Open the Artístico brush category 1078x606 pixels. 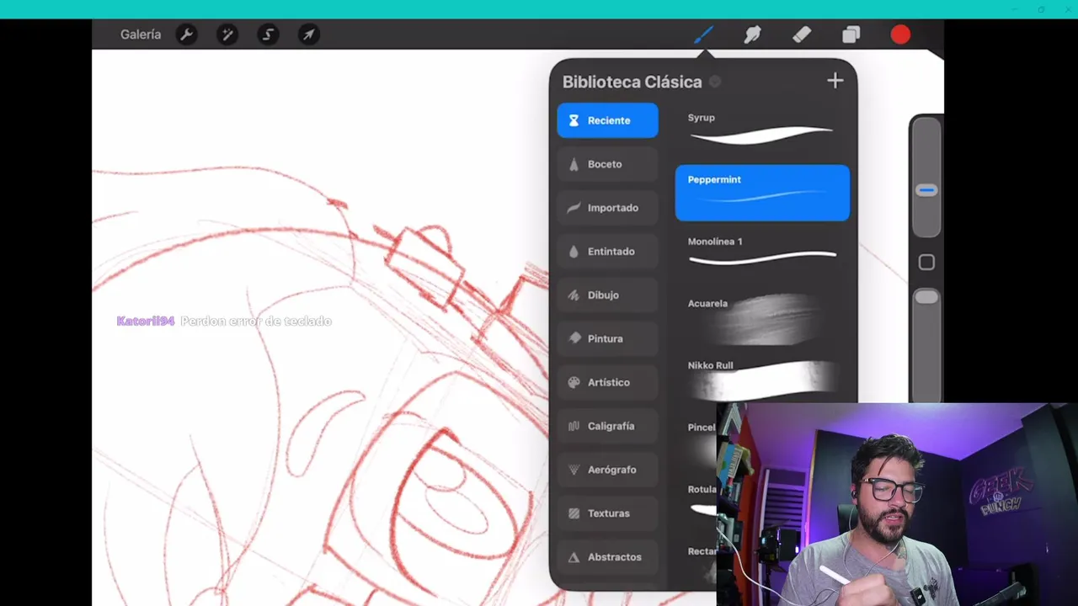[x=607, y=382]
